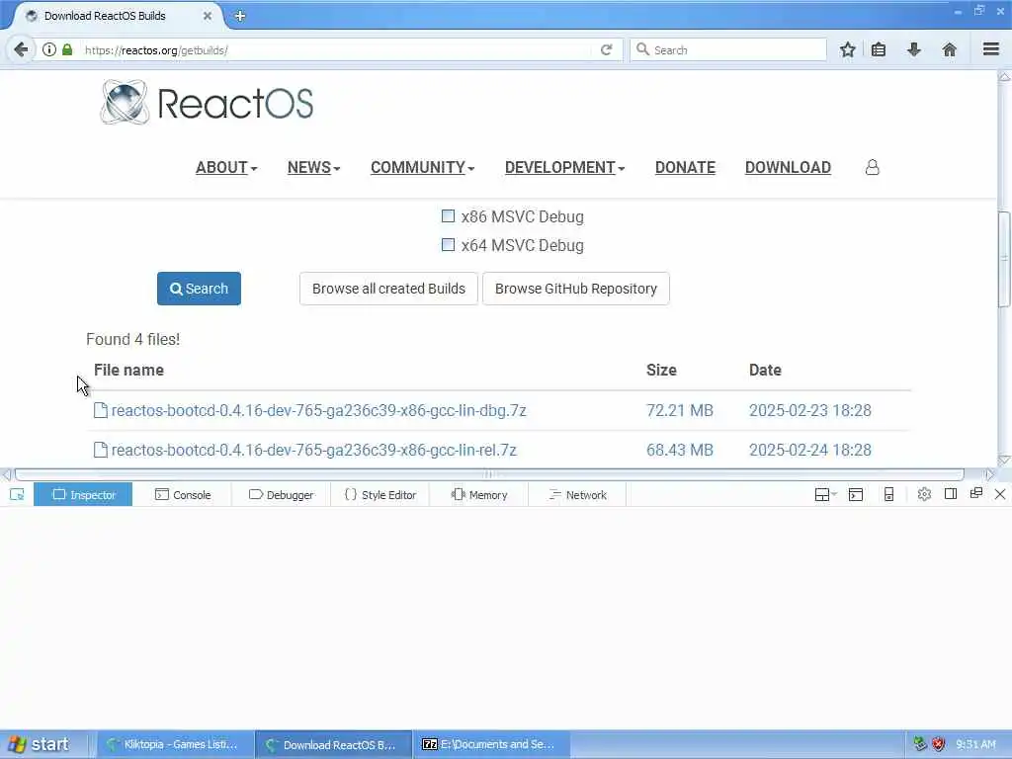Go to the home page icon
Image resolution: width=1012 pixels, height=759 pixels.
tap(950, 49)
